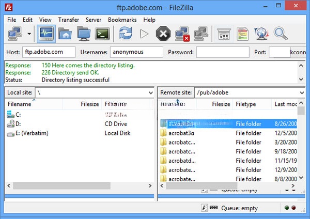Click message log scroll down arrow
This screenshot has height=219, width=310.
tap(301, 80)
